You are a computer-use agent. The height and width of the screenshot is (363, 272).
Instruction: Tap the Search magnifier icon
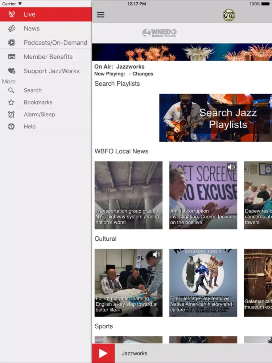pos(11,90)
